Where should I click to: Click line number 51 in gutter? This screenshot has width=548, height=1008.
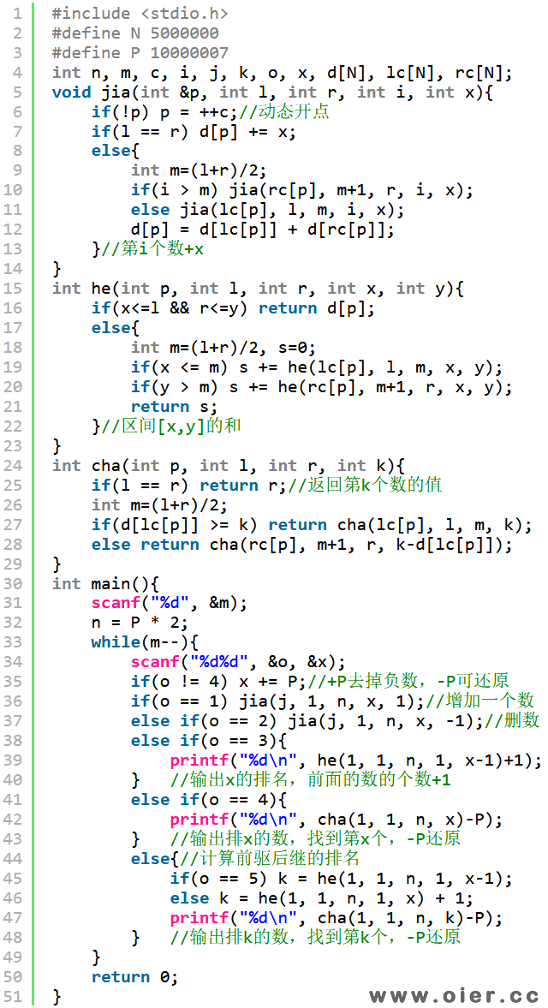click(12, 997)
